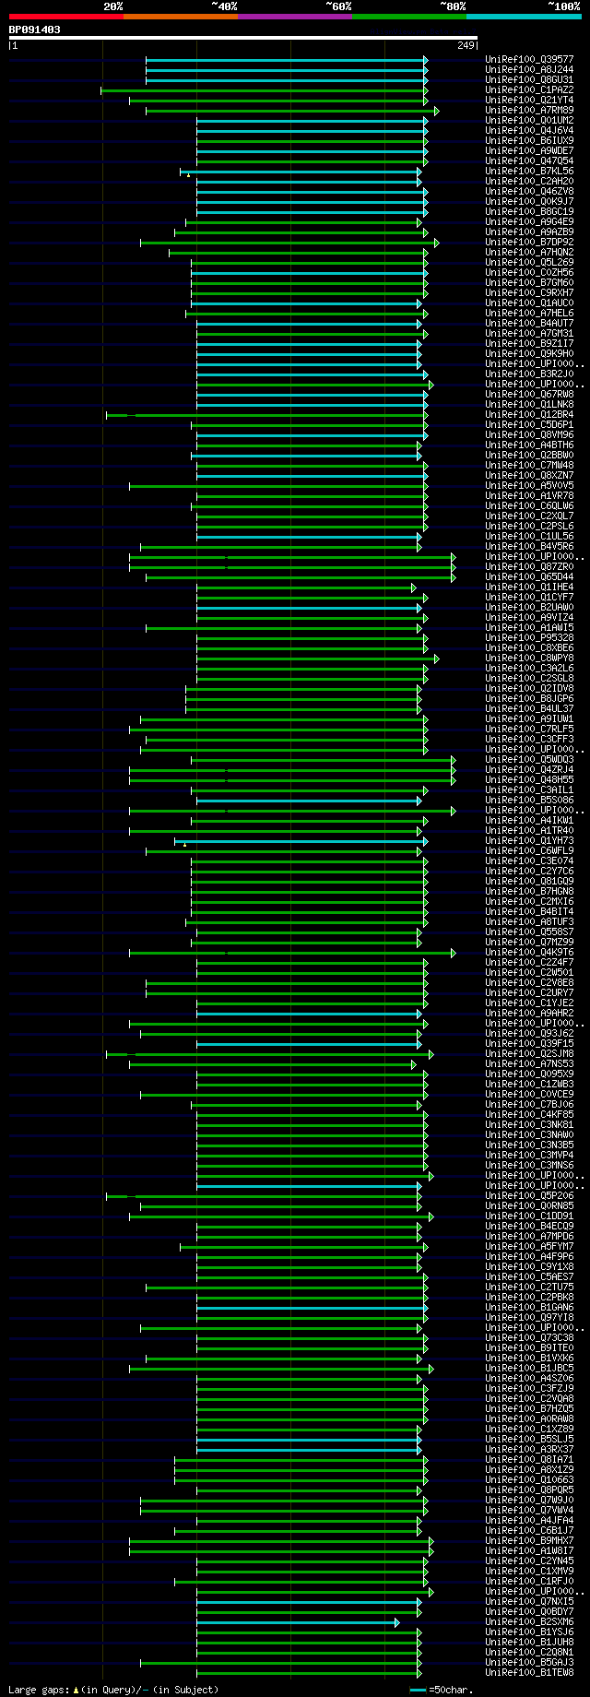Viewport: 590px width, 1697px height.
Task: Click the UniRef100_Q12BR4 label
Action: coord(529,414)
